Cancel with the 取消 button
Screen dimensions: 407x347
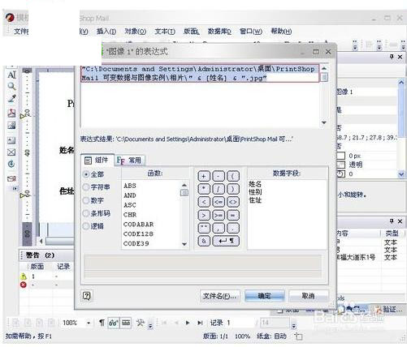[x=309, y=296]
